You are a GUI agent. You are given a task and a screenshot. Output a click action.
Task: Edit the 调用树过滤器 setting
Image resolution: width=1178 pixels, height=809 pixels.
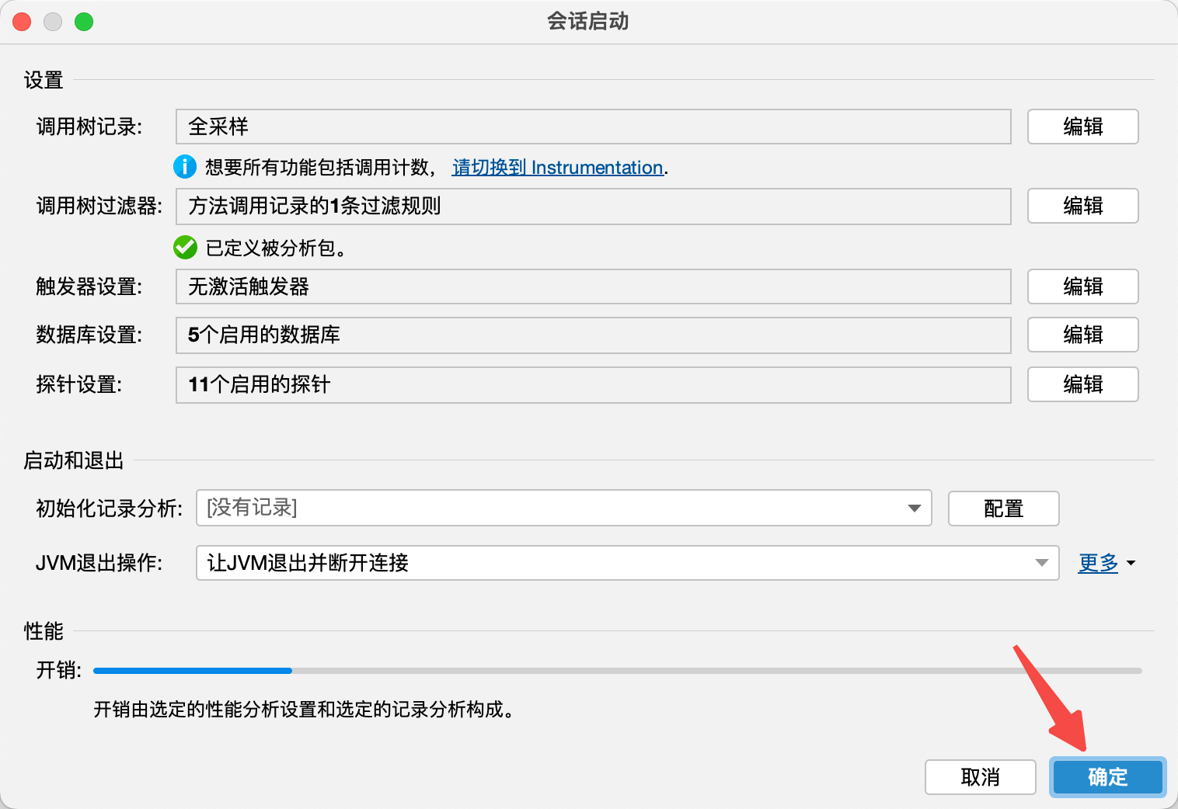click(x=1082, y=206)
